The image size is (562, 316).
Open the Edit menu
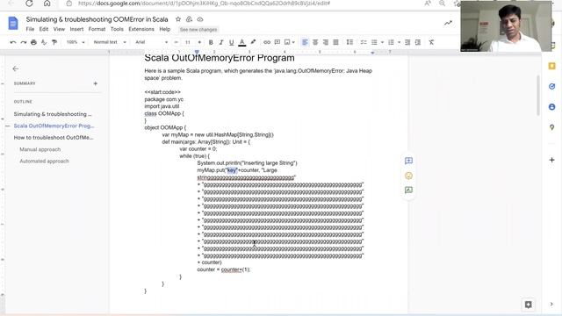44,29
